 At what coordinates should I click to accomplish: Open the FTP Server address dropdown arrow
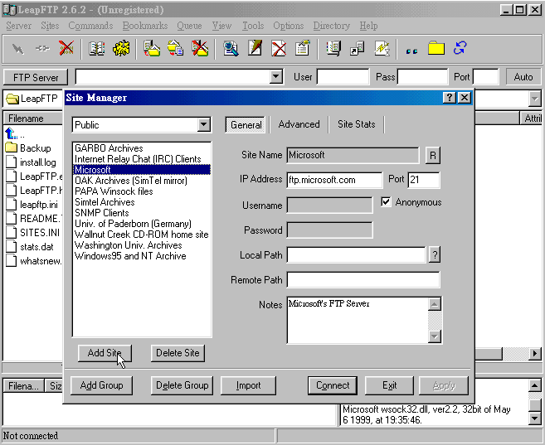276,76
